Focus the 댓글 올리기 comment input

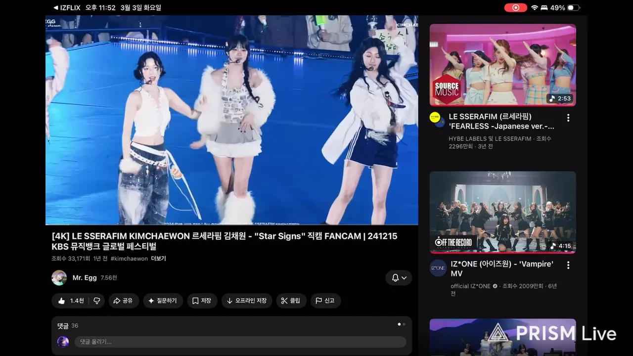pos(240,342)
